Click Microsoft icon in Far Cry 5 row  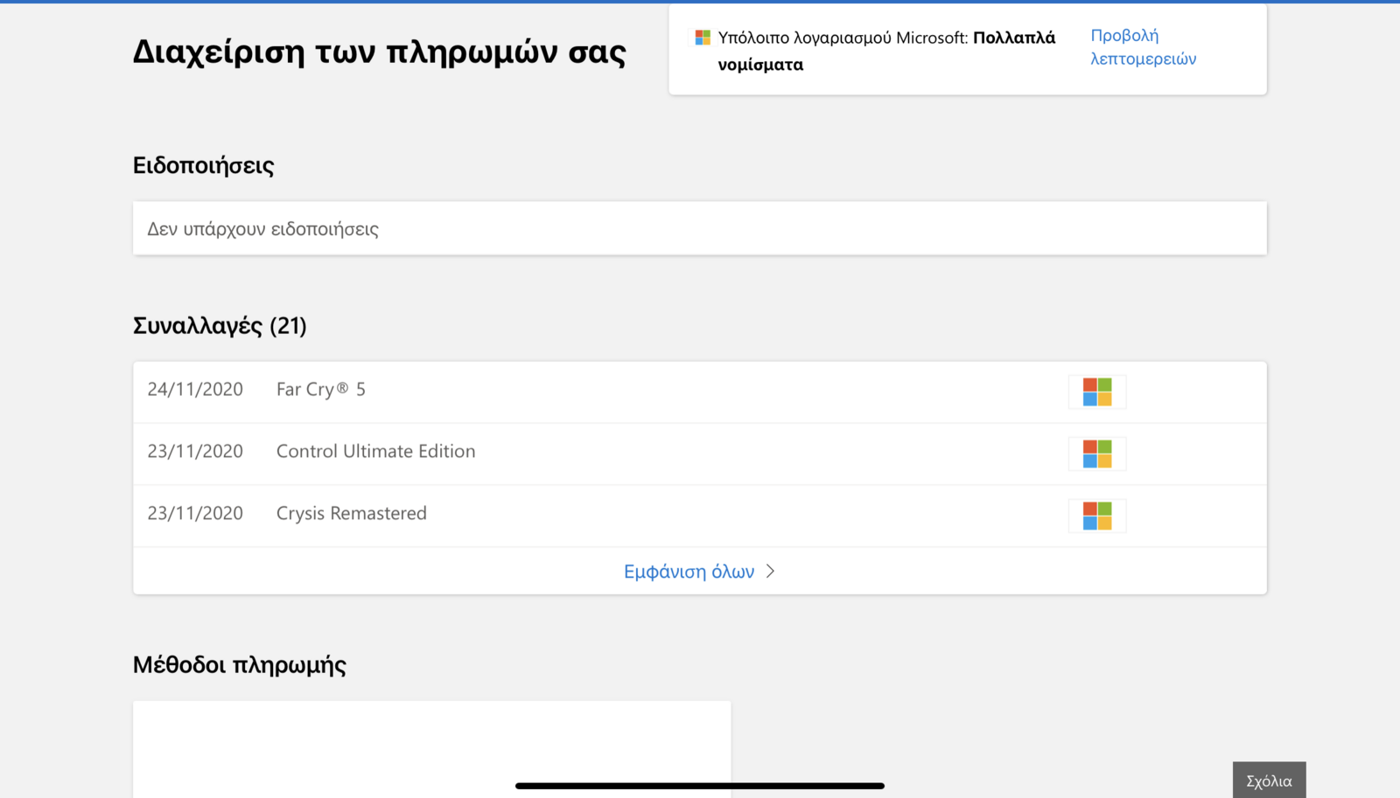[x=1097, y=392]
